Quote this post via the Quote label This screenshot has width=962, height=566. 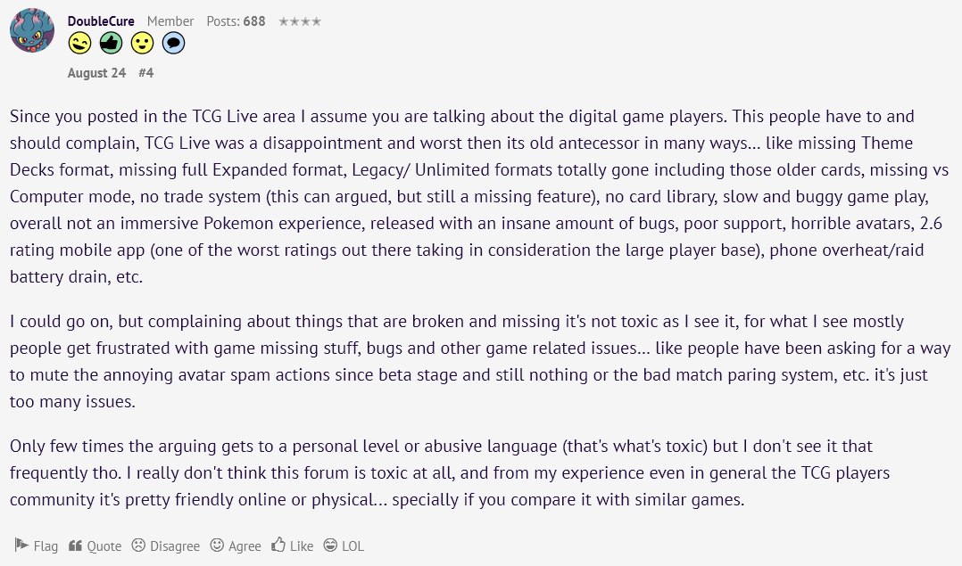[x=104, y=545]
